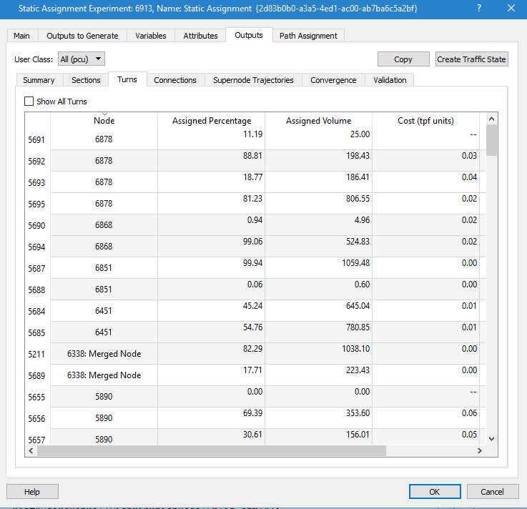Image resolution: width=527 pixels, height=509 pixels.
Task: Click cost cell 0.06 in row 5656
Action: 425,418
